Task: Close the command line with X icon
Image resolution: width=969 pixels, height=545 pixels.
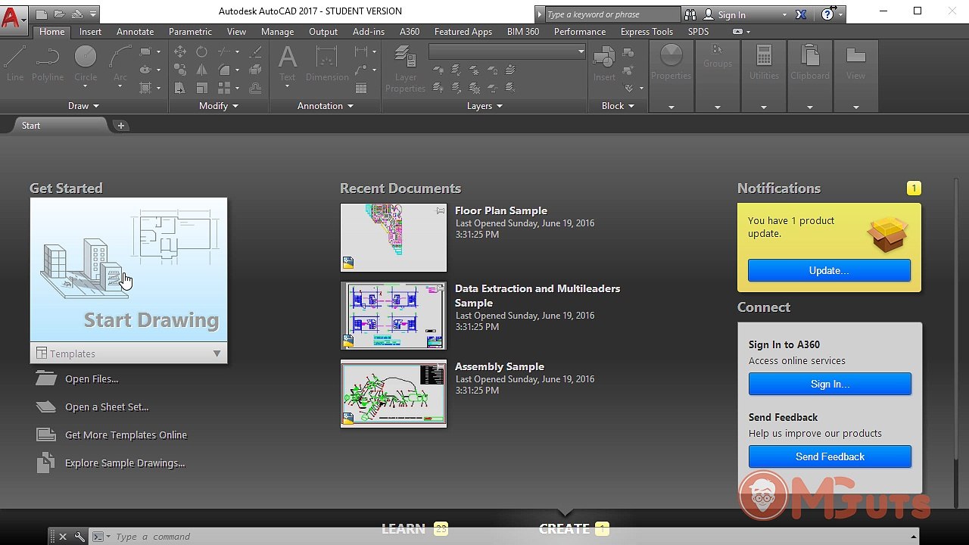Action: coord(63,537)
